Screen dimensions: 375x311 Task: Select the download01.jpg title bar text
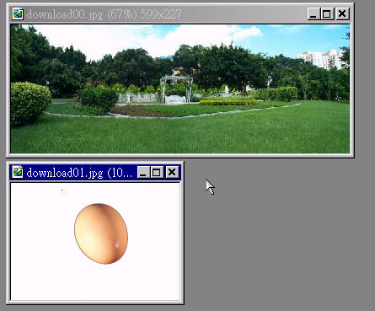click(79, 173)
